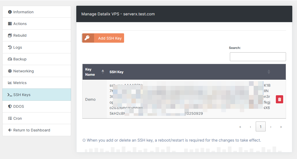Sort the table by Key Name
The height and width of the screenshot is (159, 297).
pos(103,72)
